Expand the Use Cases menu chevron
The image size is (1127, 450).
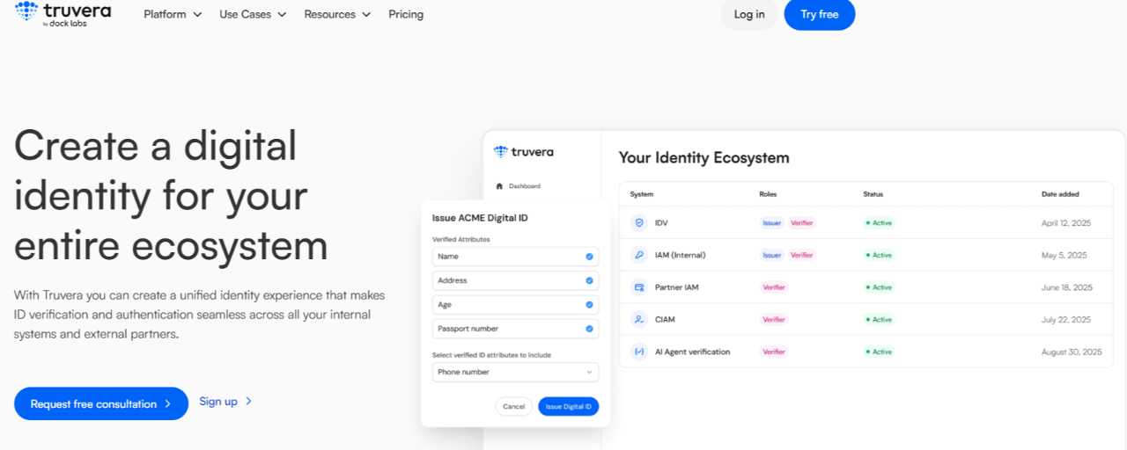click(282, 14)
